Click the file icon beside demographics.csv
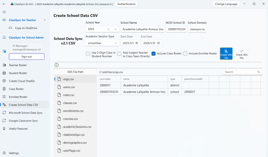 [59, 142]
